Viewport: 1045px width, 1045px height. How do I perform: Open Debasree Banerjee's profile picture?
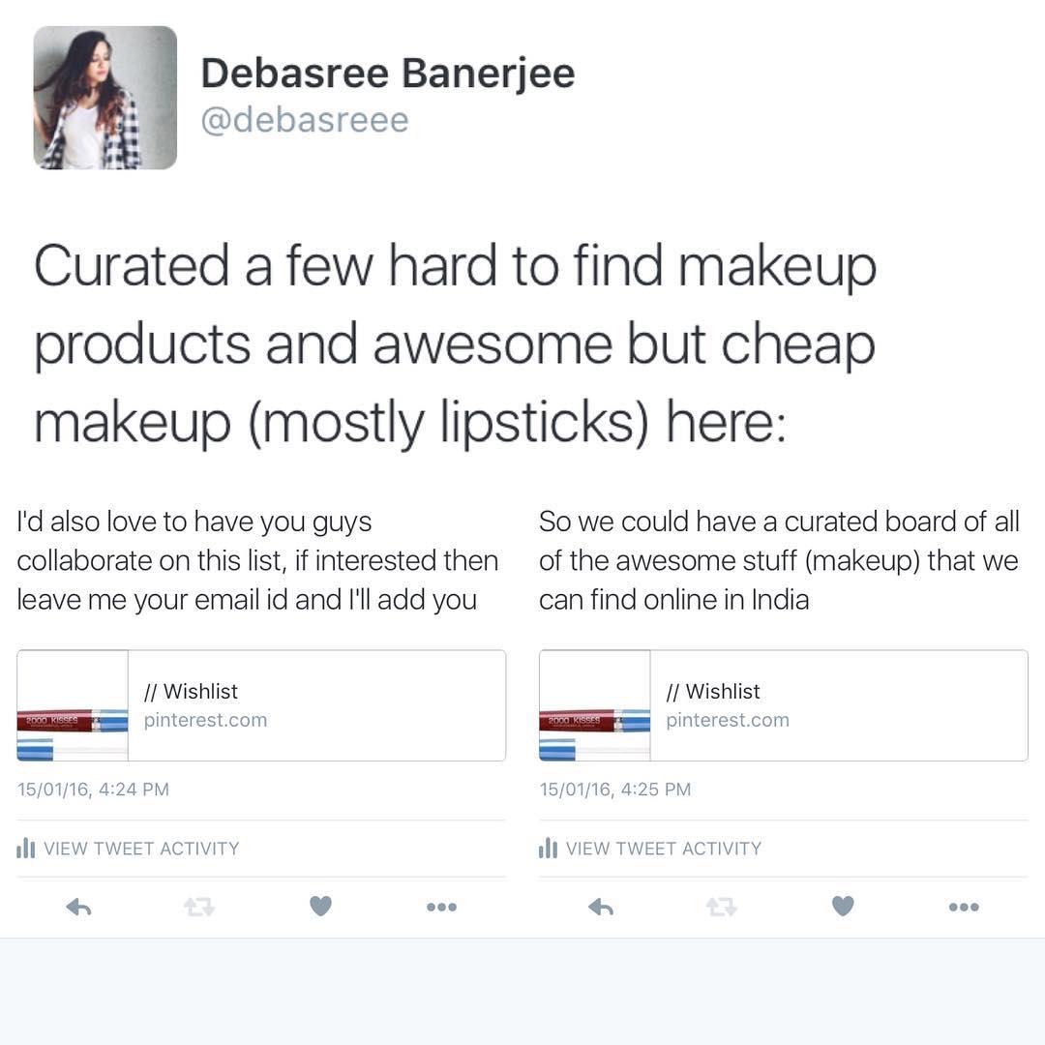[x=105, y=98]
